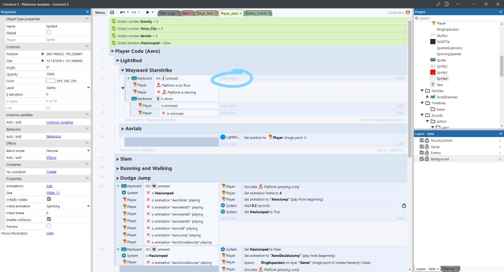Expand the Running and Walking group
Viewport: 504px width, 272px height.
[x=118, y=168]
